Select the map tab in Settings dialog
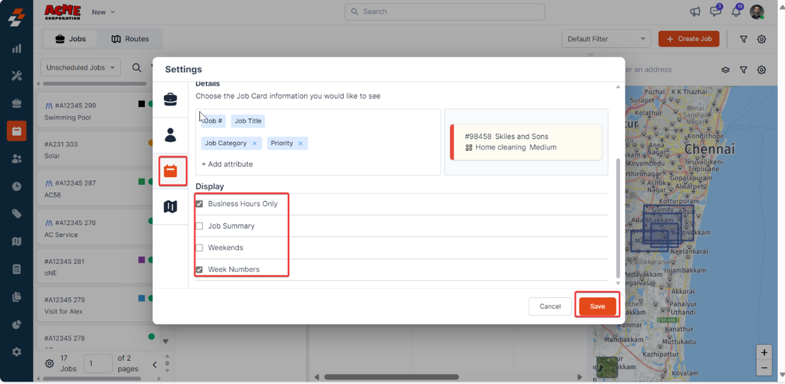Image resolution: width=785 pixels, height=384 pixels. point(170,207)
